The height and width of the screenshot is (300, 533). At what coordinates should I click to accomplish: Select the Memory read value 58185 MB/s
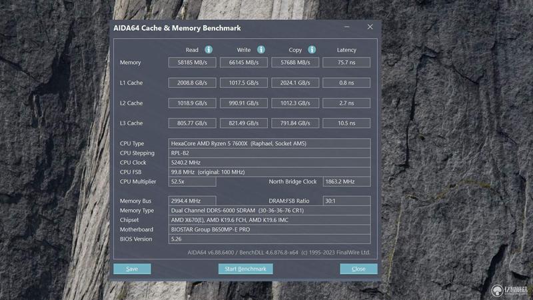[x=192, y=62]
